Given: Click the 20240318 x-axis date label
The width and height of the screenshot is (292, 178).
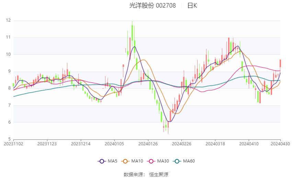Looking at the screenshot, I should click(215, 144).
